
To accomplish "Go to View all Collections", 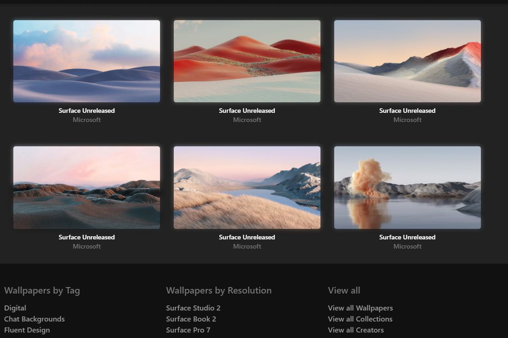I will tap(360, 319).
